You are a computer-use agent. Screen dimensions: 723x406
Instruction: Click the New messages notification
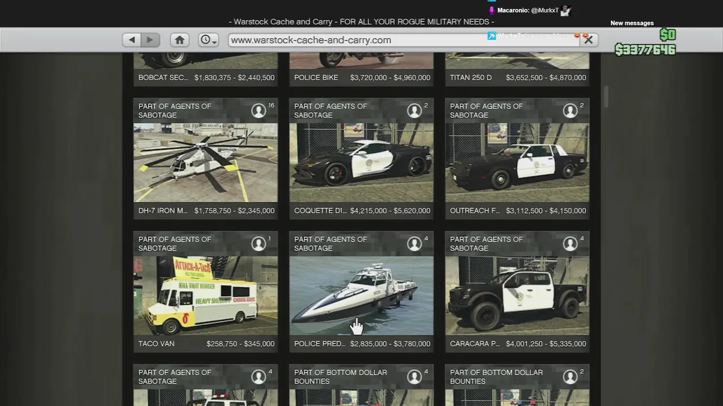(632, 23)
